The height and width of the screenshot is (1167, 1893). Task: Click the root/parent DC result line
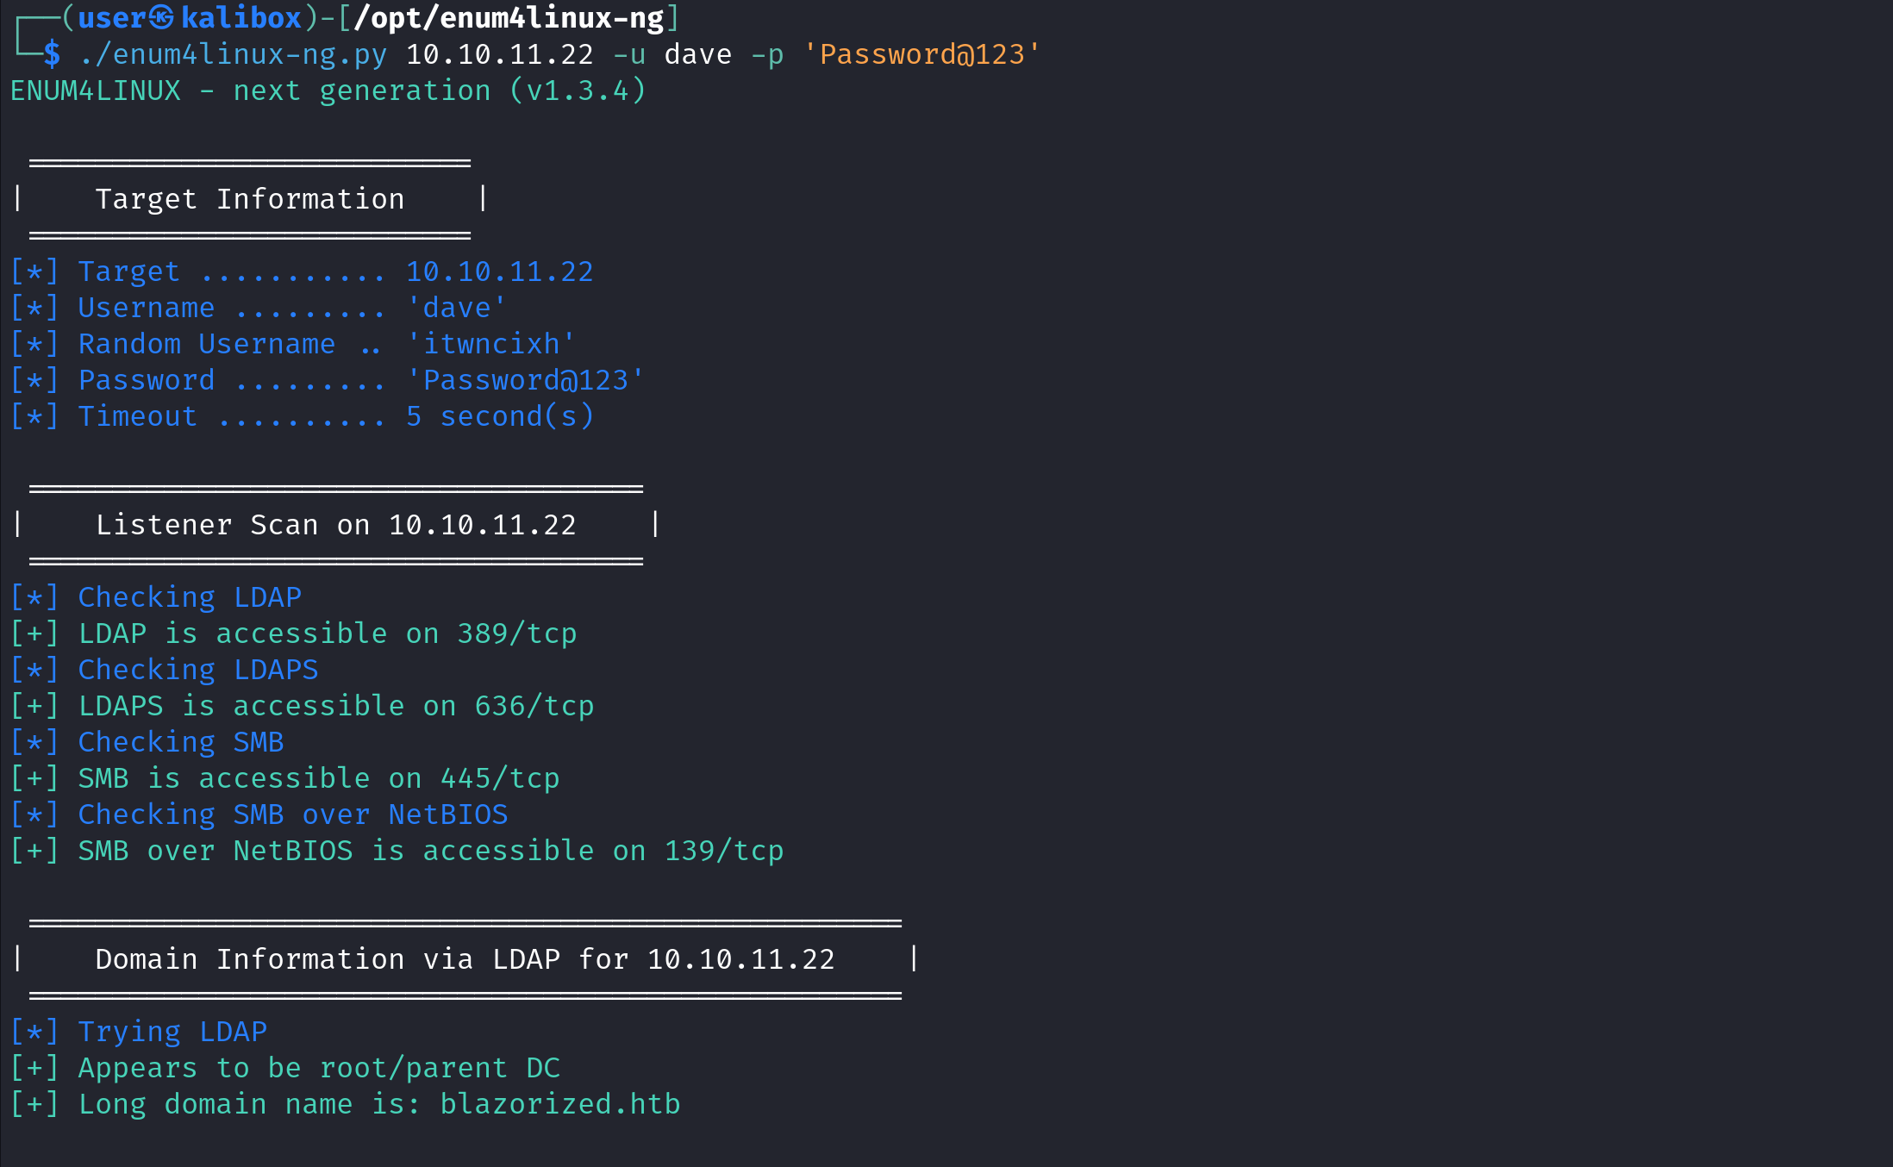click(x=319, y=1068)
